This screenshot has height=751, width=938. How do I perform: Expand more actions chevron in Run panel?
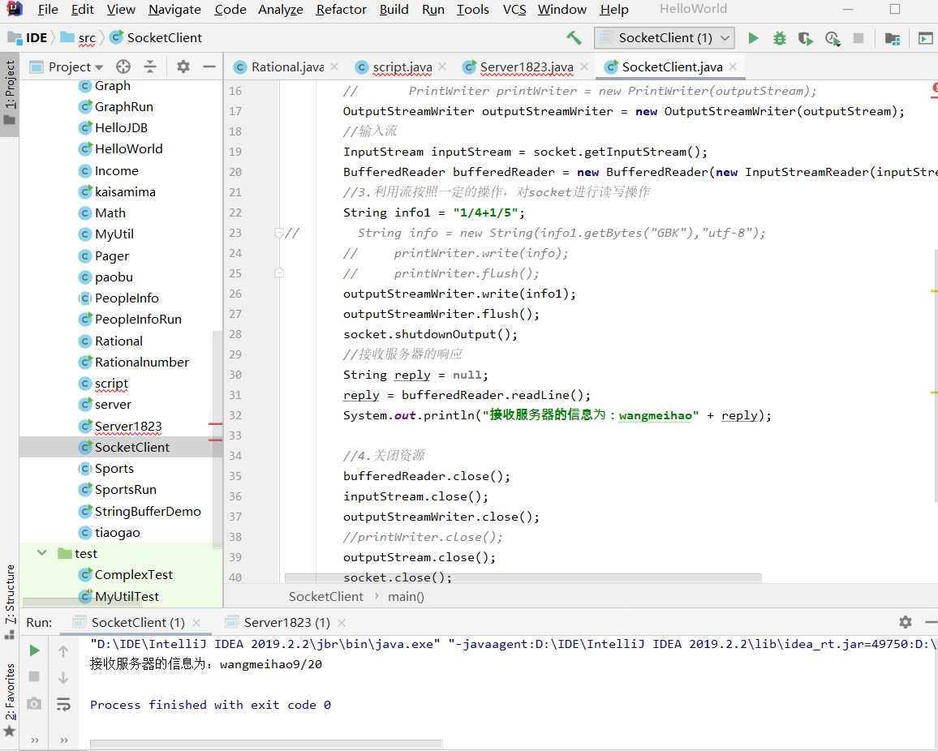35,740
